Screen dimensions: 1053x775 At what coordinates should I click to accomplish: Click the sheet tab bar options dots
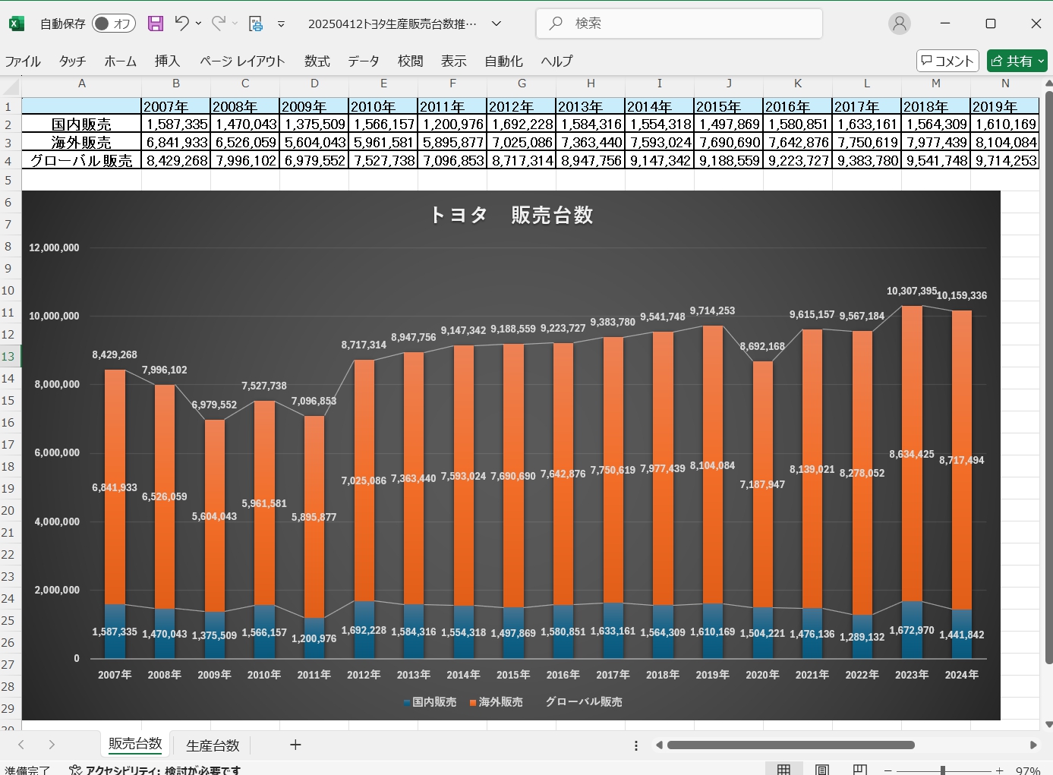[x=635, y=745]
